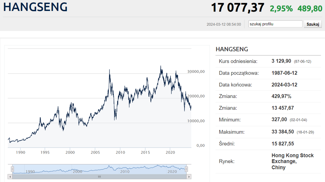325x182 pixels.
Task: Click the Maksimum value 33 384,50
Action: (283, 132)
